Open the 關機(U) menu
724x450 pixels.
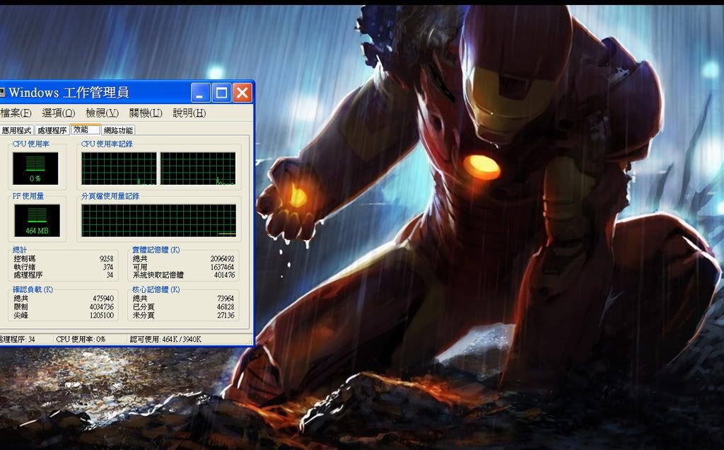tap(146, 113)
